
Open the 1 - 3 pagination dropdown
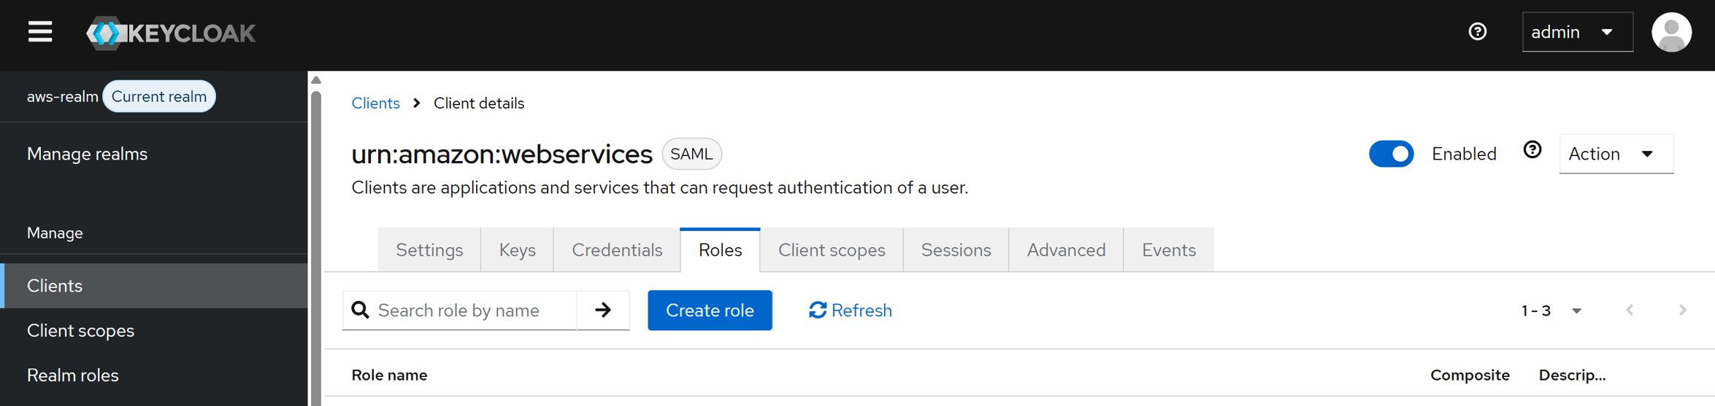coord(1551,311)
